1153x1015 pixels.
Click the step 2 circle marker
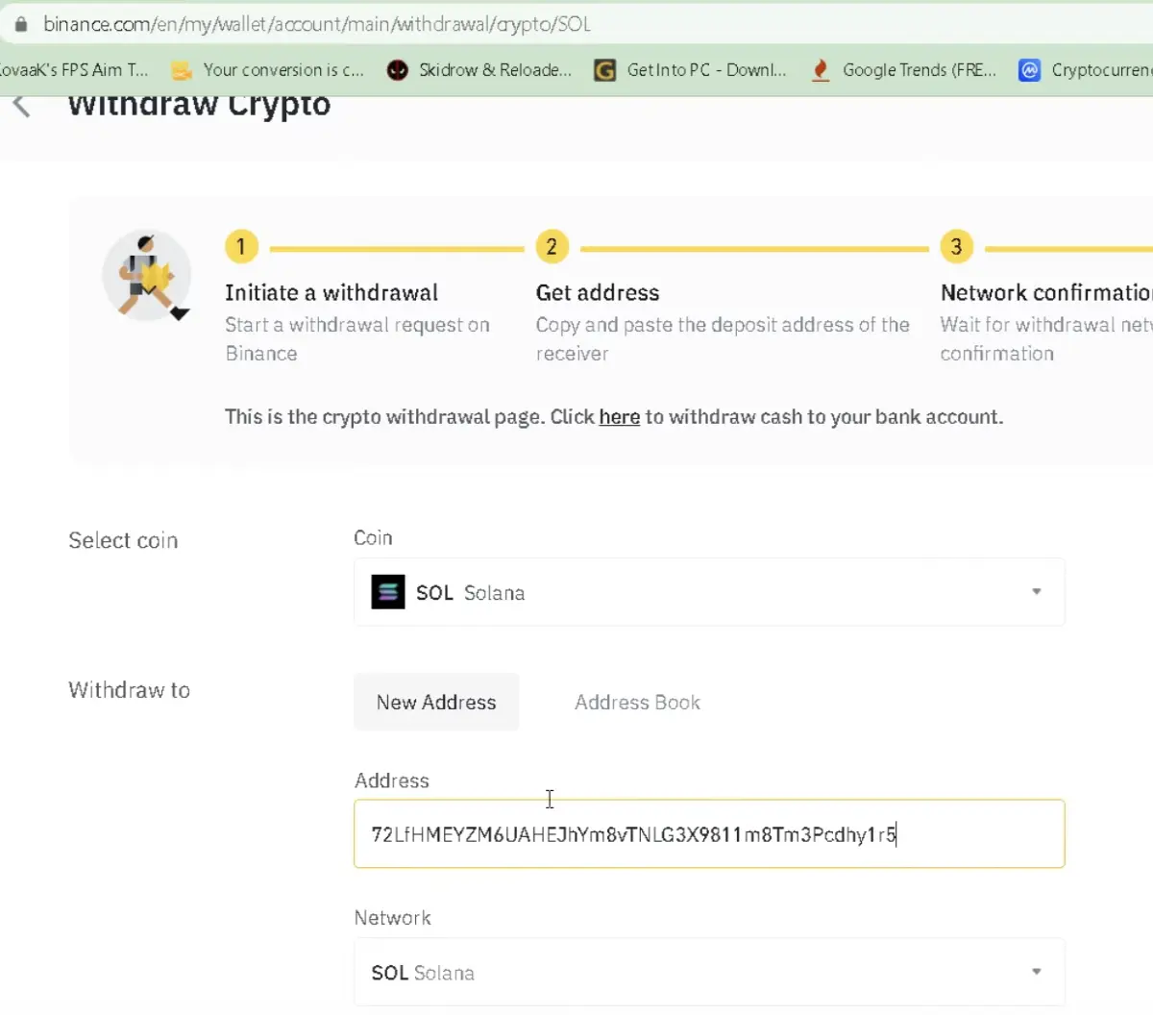pos(552,247)
